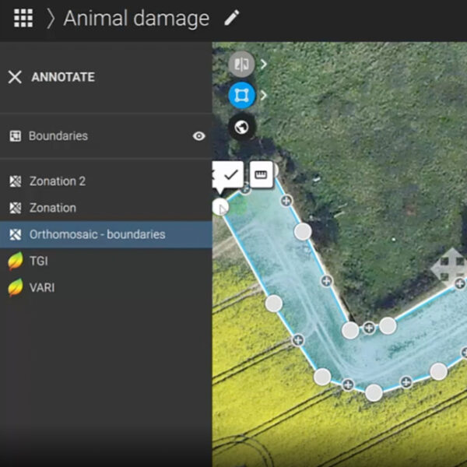Screen dimensions: 467x467
Task: Open the apps grid menu
Action: [x=23, y=19]
